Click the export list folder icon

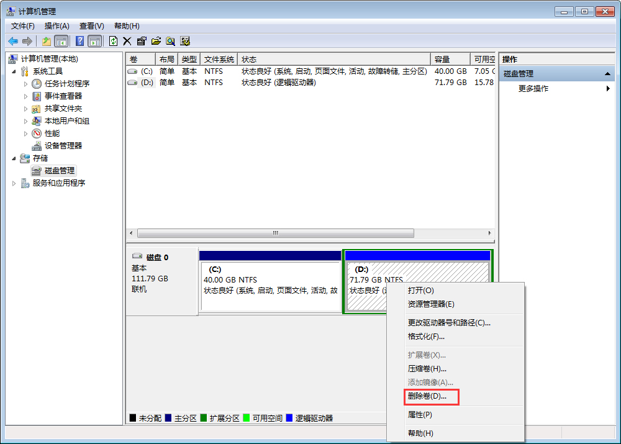[x=156, y=41]
